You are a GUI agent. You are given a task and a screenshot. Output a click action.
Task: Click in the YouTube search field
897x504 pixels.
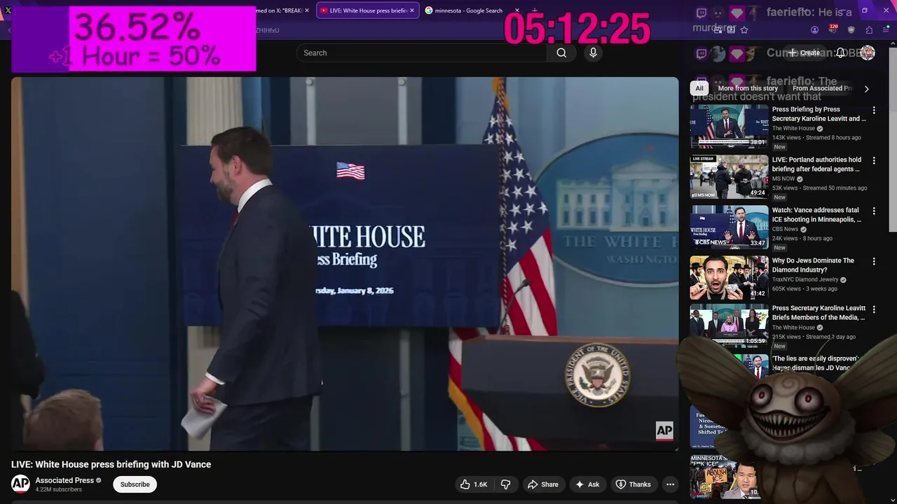(421, 52)
